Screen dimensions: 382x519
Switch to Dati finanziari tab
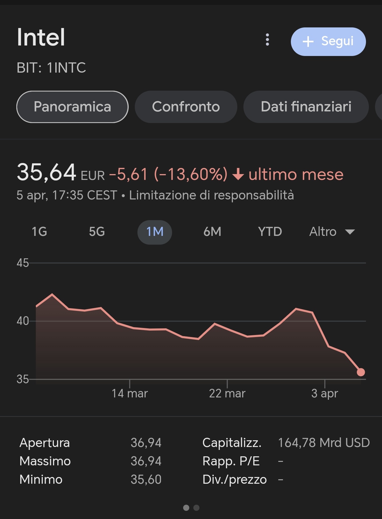[x=306, y=107]
